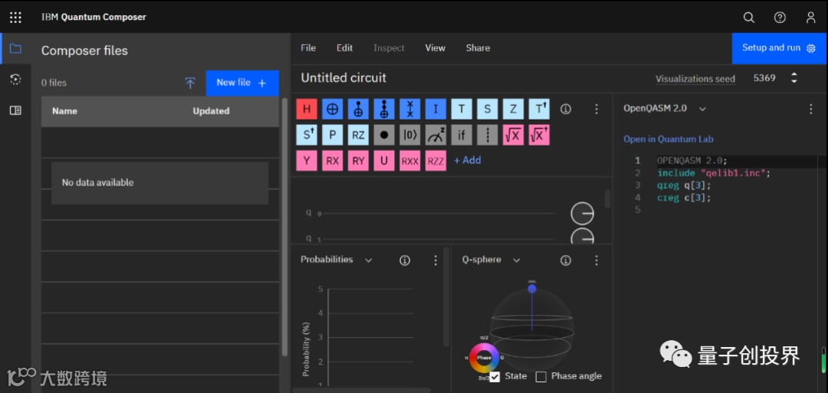
Task: Click the q0 phase disk
Action: click(x=582, y=215)
